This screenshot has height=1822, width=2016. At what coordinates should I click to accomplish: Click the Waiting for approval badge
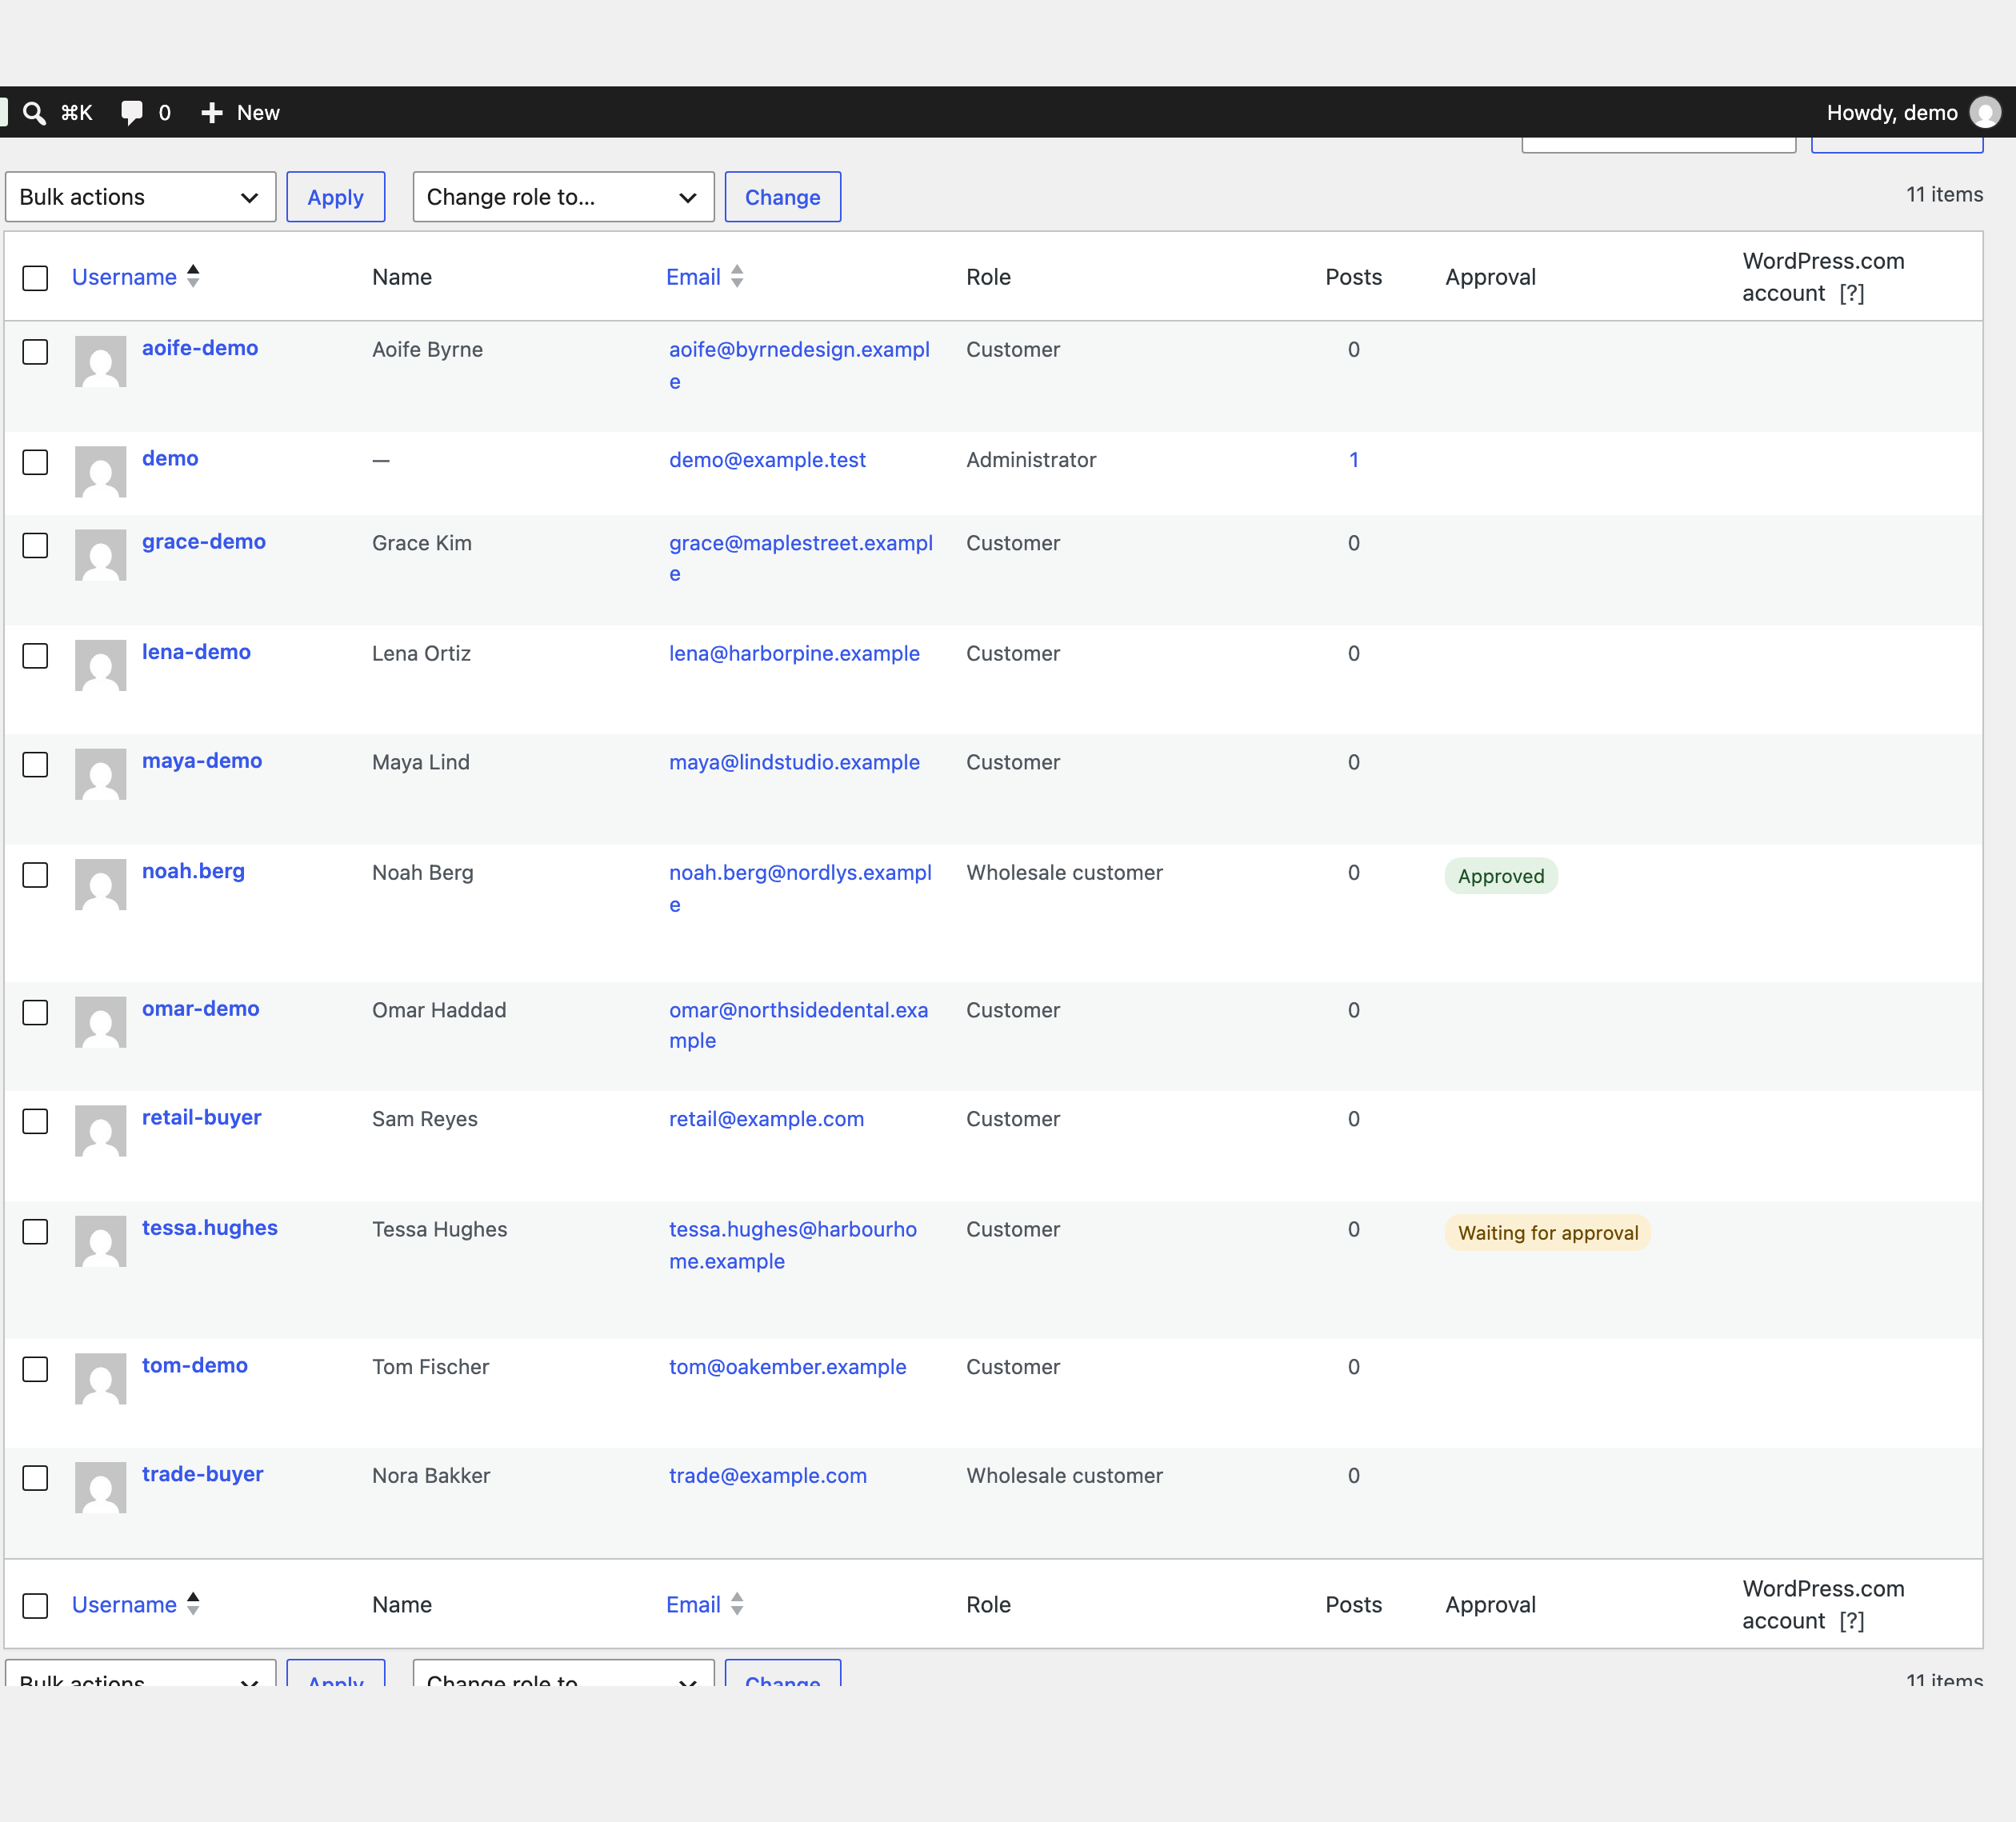(1547, 1233)
